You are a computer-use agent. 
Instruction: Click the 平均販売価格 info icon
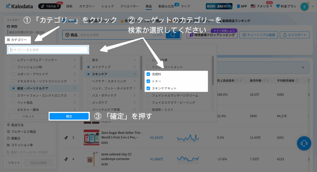pos(297,81)
